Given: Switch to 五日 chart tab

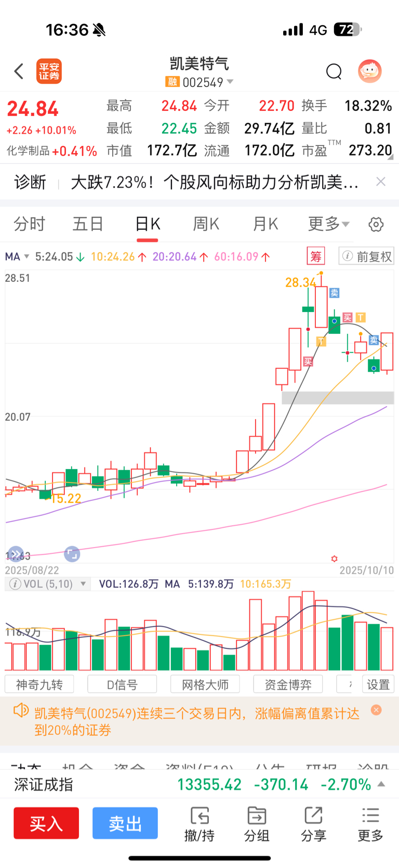Looking at the screenshot, I should (88, 224).
